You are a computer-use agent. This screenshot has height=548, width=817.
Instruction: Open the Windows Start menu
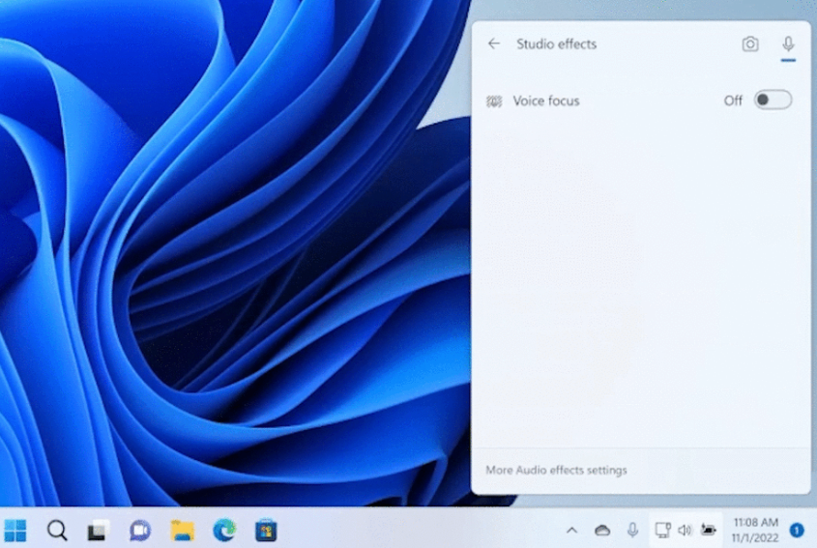[x=15, y=530]
